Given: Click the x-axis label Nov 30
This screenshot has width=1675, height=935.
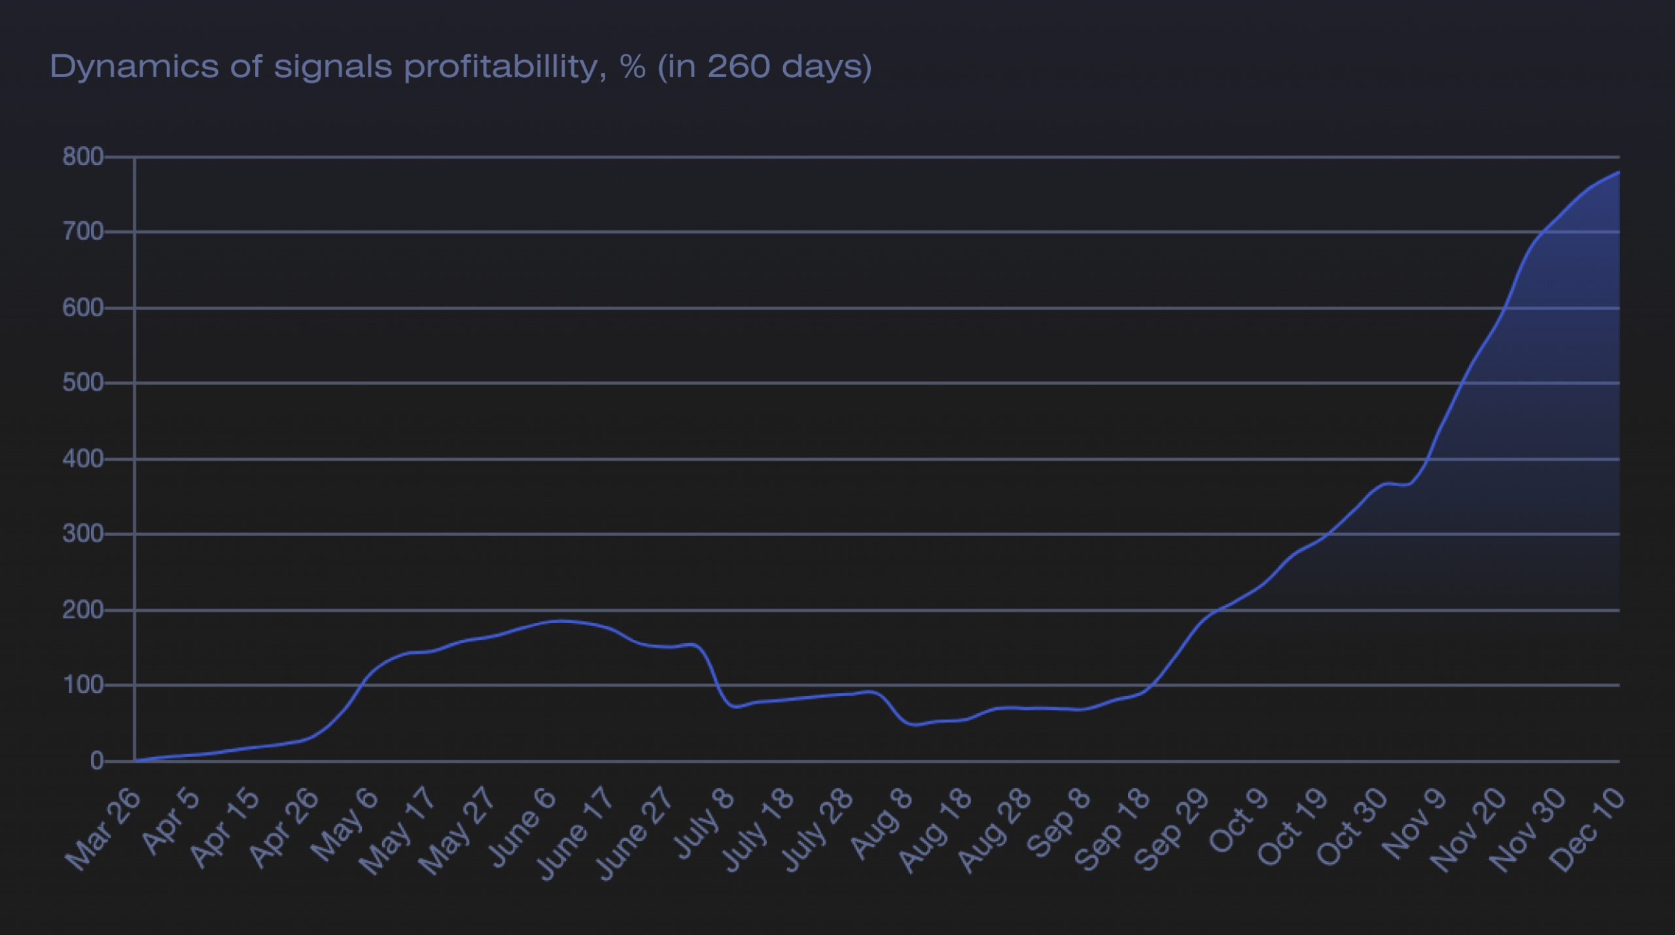Looking at the screenshot, I should [x=1528, y=829].
